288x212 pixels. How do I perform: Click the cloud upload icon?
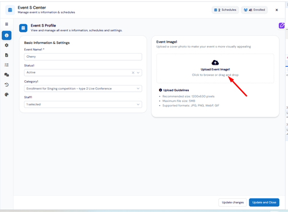click(215, 62)
